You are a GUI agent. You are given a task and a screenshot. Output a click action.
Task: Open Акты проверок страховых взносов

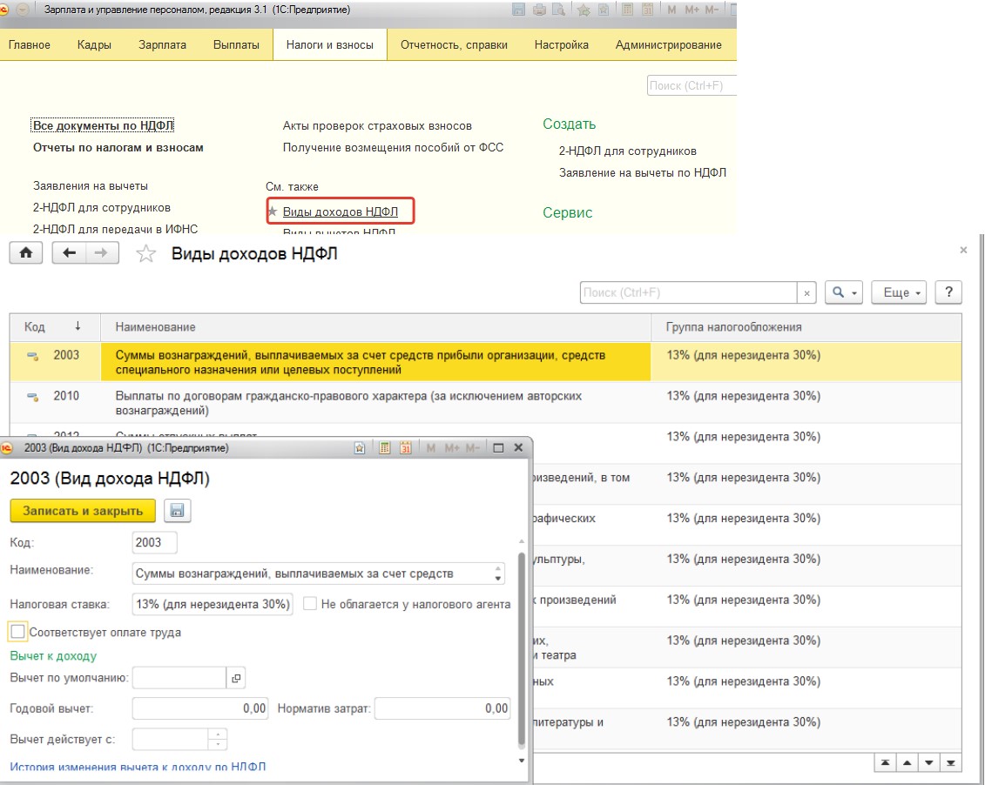[x=377, y=125]
